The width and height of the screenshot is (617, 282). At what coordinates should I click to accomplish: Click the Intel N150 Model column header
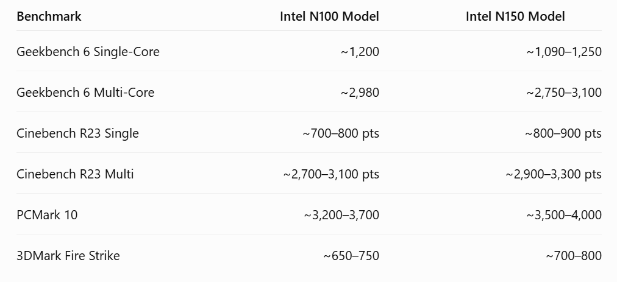point(515,16)
